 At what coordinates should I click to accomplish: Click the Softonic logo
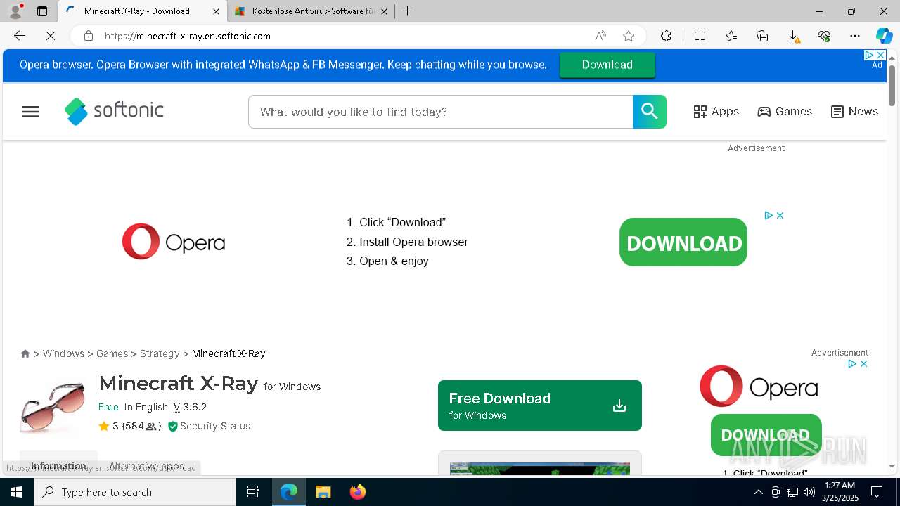pos(114,111)
